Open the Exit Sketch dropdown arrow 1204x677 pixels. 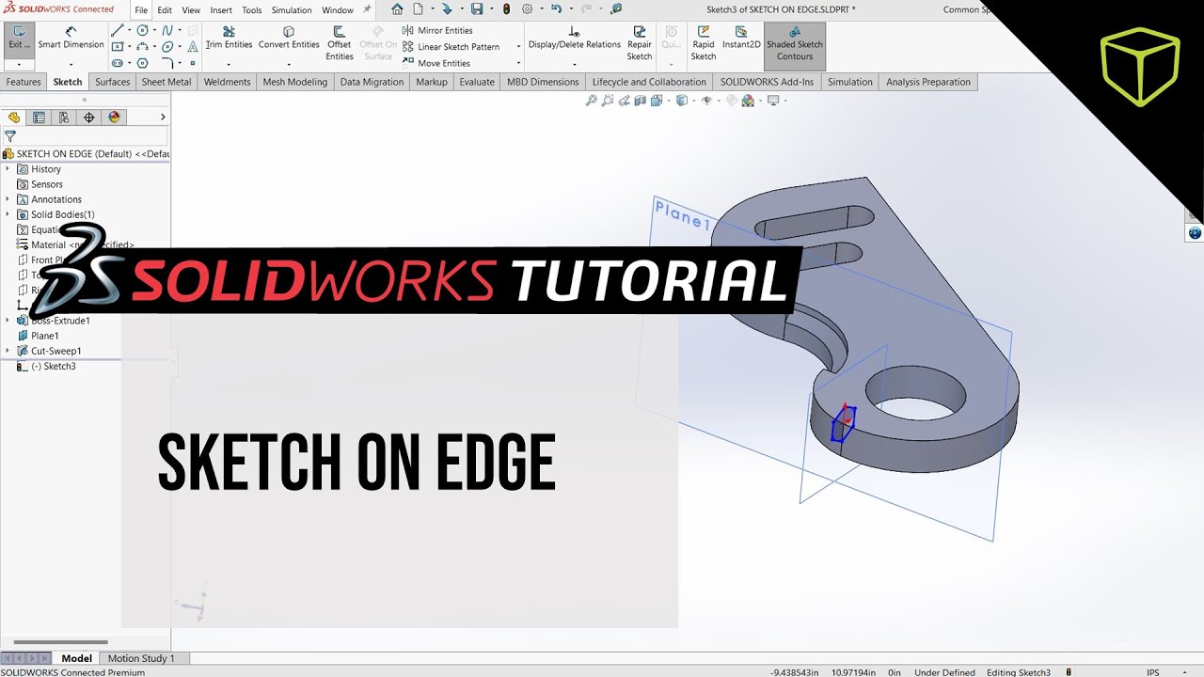pos(19,64)
